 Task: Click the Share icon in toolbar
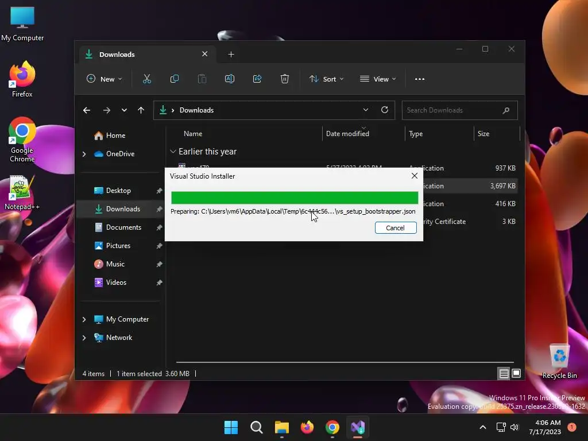pyautogui.click(x=257, y=79)
